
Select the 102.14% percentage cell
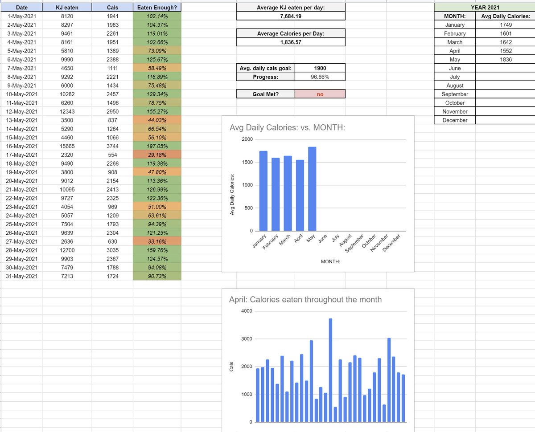pos(157,16)
